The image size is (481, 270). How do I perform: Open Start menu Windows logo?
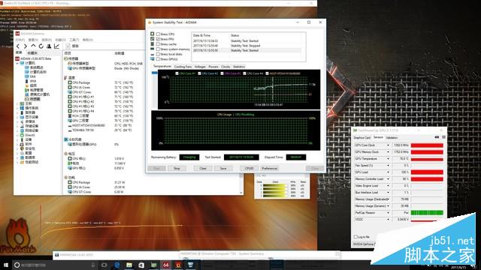[x=5, y=265]
